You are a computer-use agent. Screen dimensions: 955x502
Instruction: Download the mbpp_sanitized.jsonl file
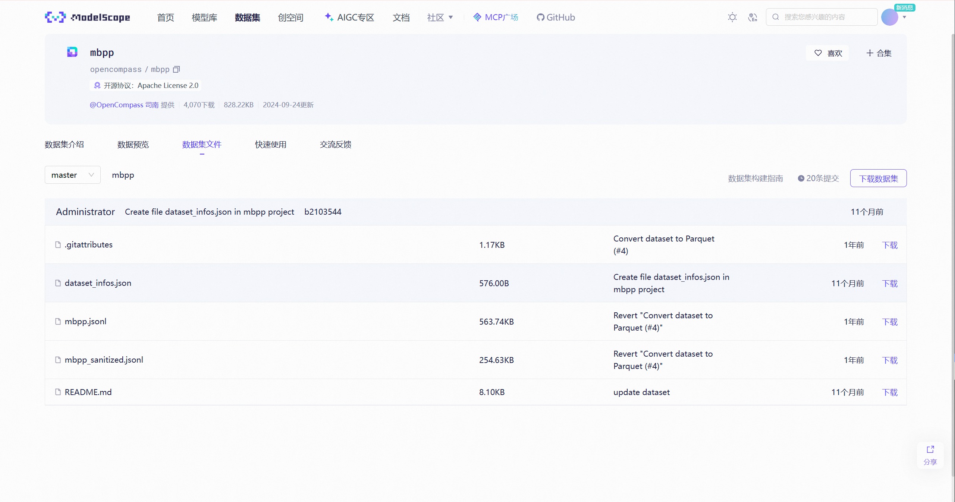pyautogui.click(x=890, y=360)
